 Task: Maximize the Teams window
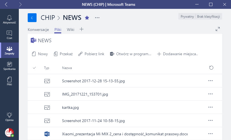[x=211, y=4]
